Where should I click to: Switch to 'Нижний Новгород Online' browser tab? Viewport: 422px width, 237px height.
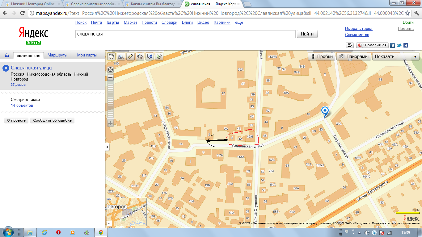click(32, 4)
